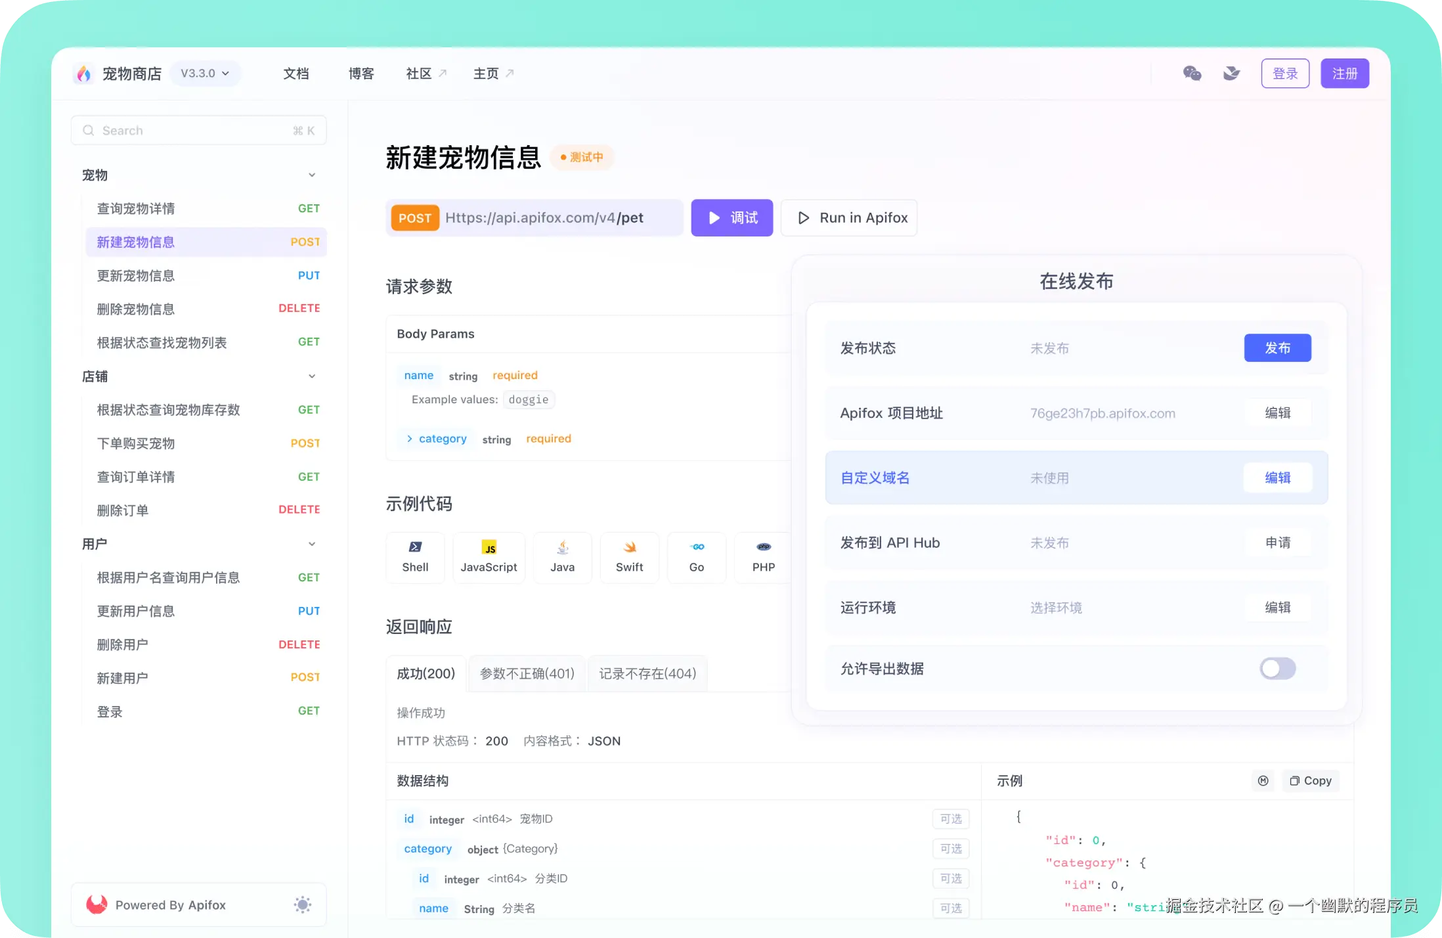Open the WeChat icon in the header
Image resolution: width=1442 pixels, height=938 pixels.
1192,73
